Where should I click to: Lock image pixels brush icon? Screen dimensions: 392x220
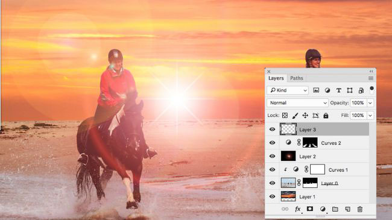pyautogui.click(x=295, y=115)
